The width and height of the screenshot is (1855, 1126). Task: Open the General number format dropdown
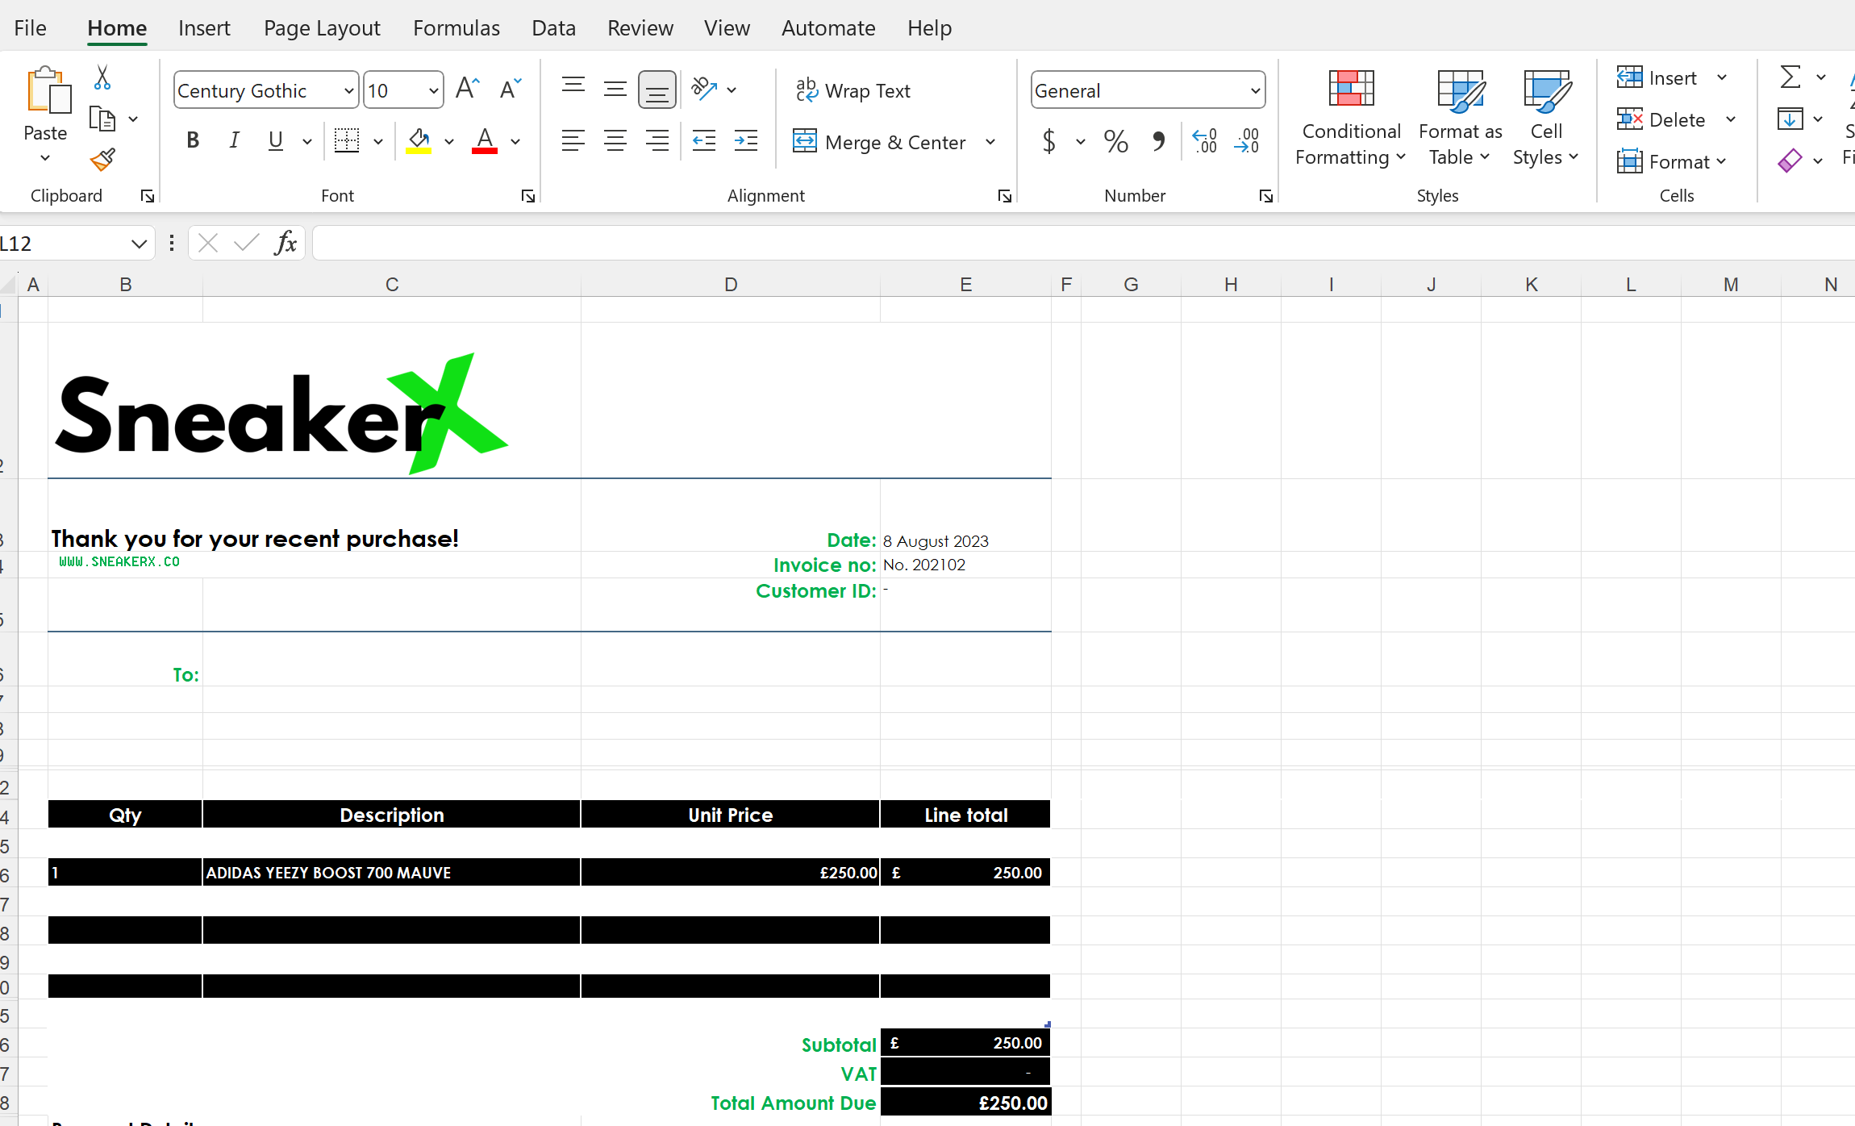[1255, 90]
